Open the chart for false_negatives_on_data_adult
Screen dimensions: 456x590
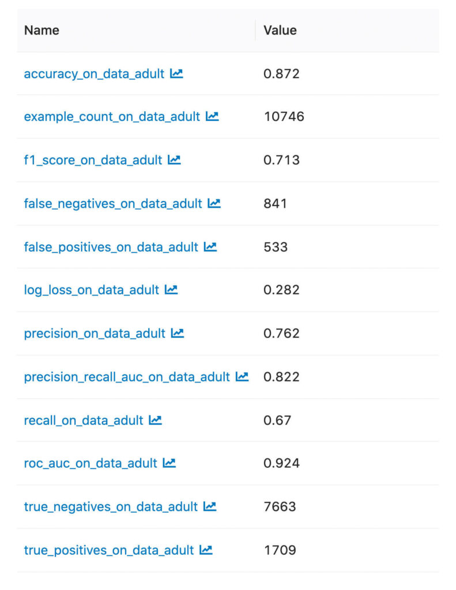coord(213,203)
